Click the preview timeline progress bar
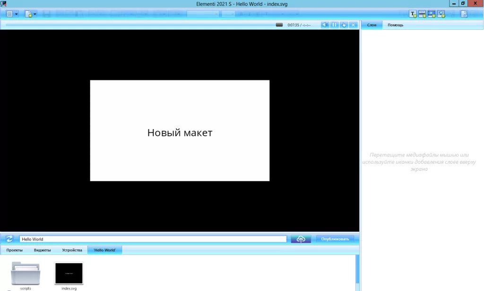Image resolution: width=484 pixels, height=291 pixels. pyautogui.click(x=142, y=25)
